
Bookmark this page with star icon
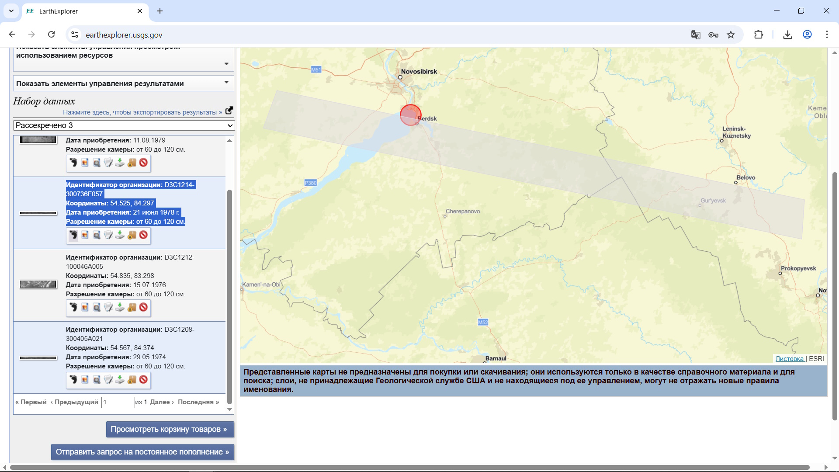pyautogui.click(x=731, y=35)
